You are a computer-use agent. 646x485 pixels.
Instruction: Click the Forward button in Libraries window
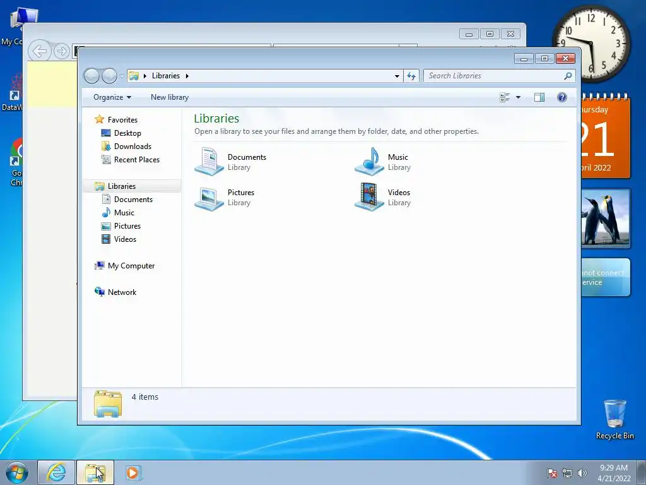109,76
